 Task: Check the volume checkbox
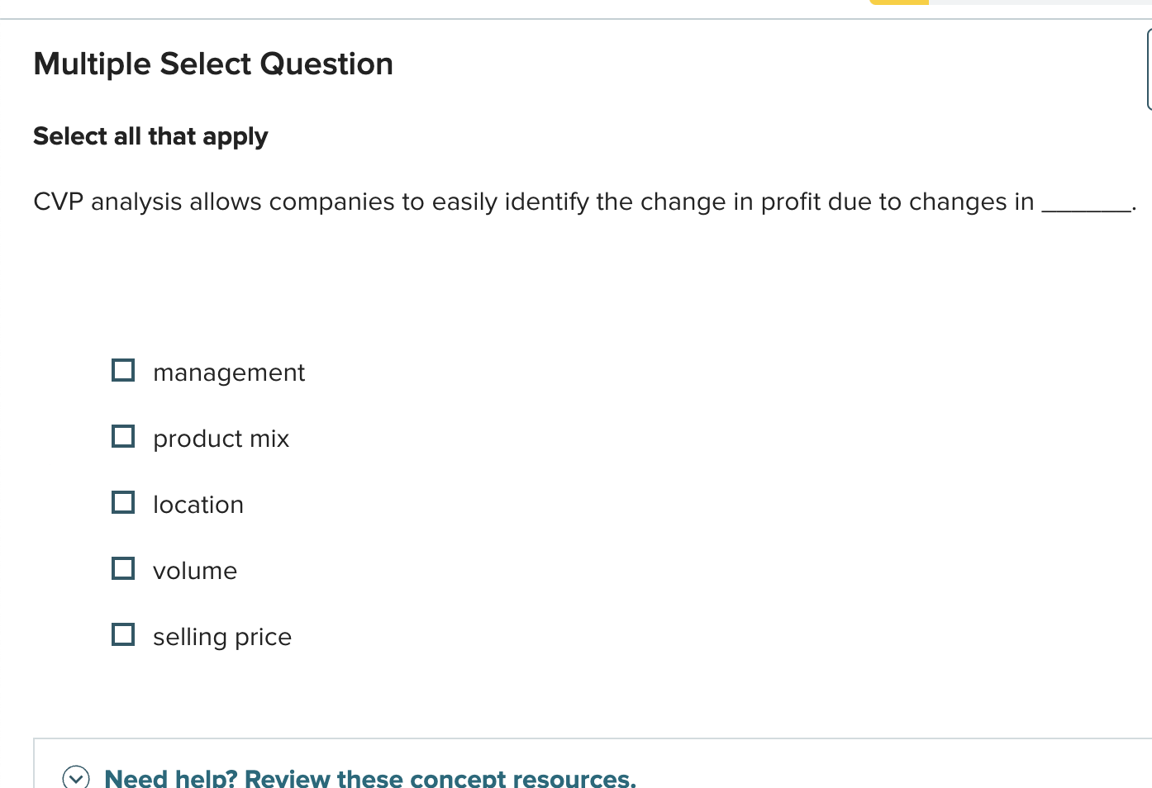[122, 567]
